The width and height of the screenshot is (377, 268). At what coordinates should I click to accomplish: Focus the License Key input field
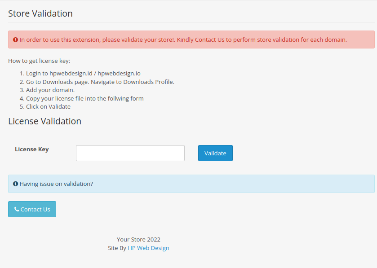coord(130,153)
